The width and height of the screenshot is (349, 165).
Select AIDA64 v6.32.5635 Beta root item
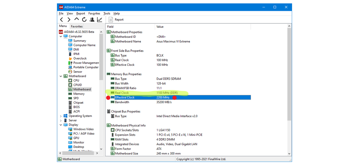pyautogui.click(x=77, y=32)
